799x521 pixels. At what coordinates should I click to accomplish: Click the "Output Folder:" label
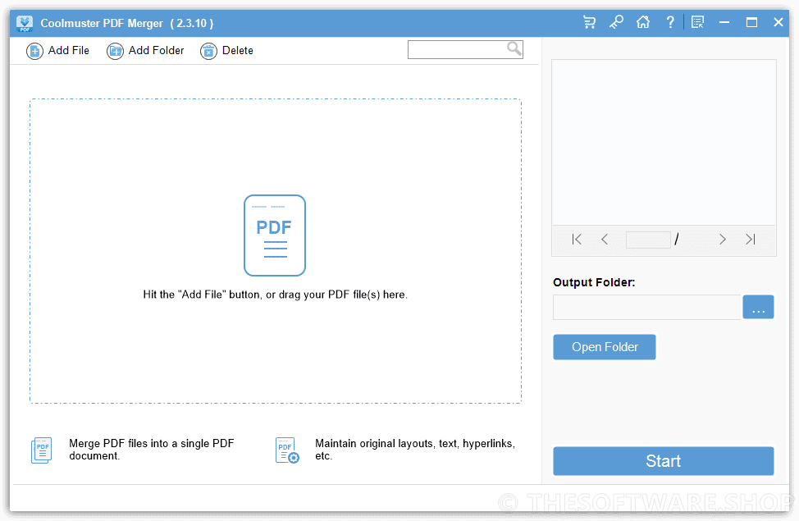tap(594, 282)
